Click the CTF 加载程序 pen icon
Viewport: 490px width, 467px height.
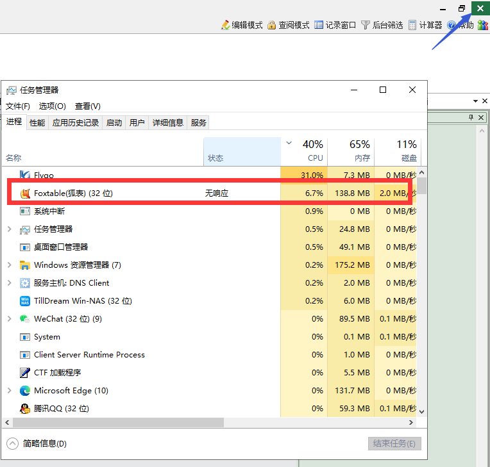(24, 373)
